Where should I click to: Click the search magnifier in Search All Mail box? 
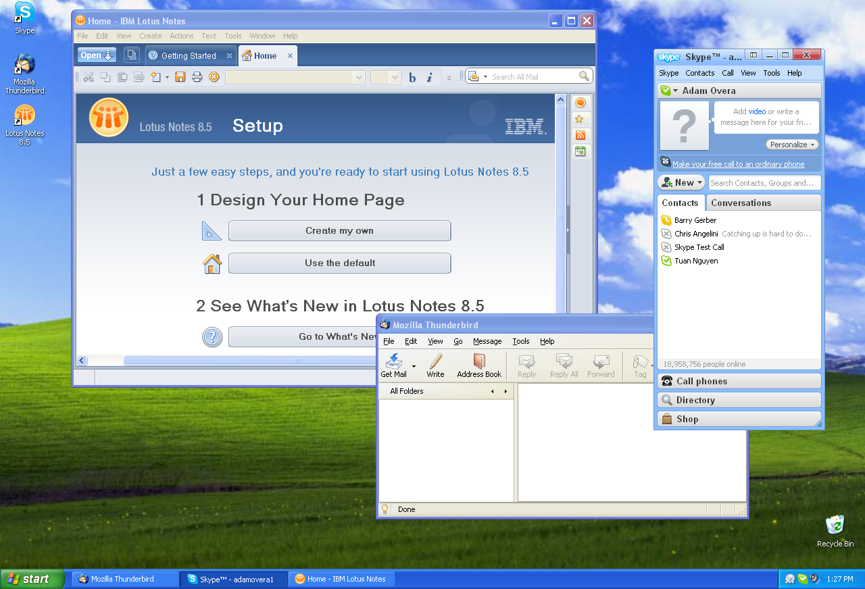584,76
